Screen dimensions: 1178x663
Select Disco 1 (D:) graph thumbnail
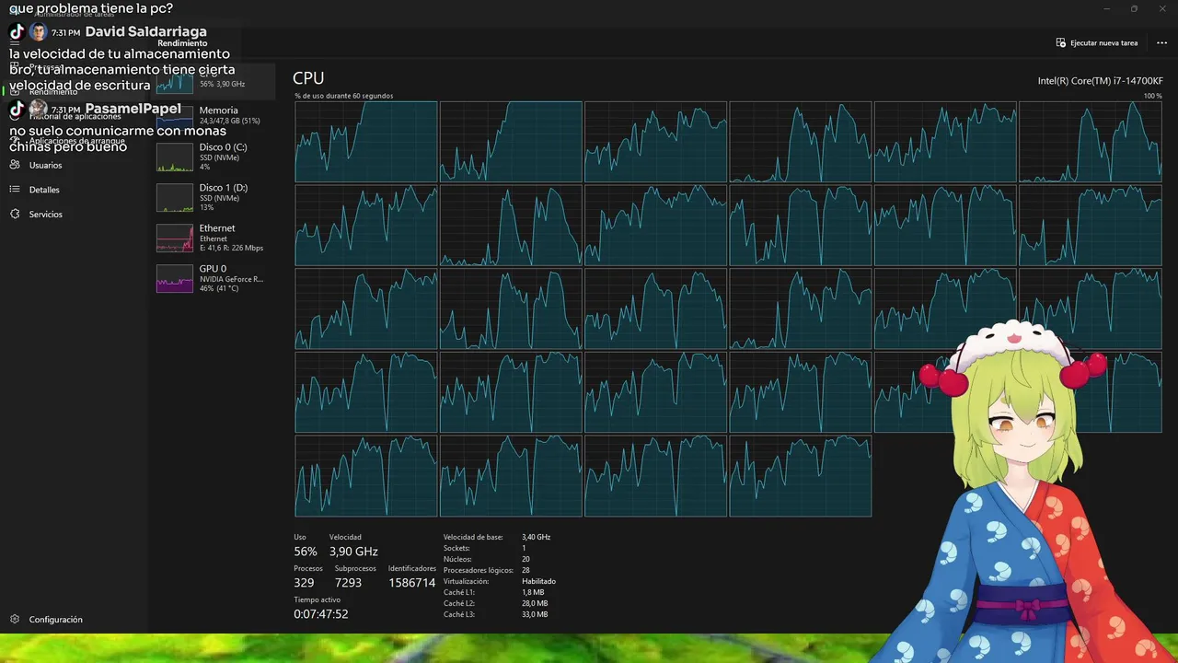pyautogui.click(x=175, y=197)
